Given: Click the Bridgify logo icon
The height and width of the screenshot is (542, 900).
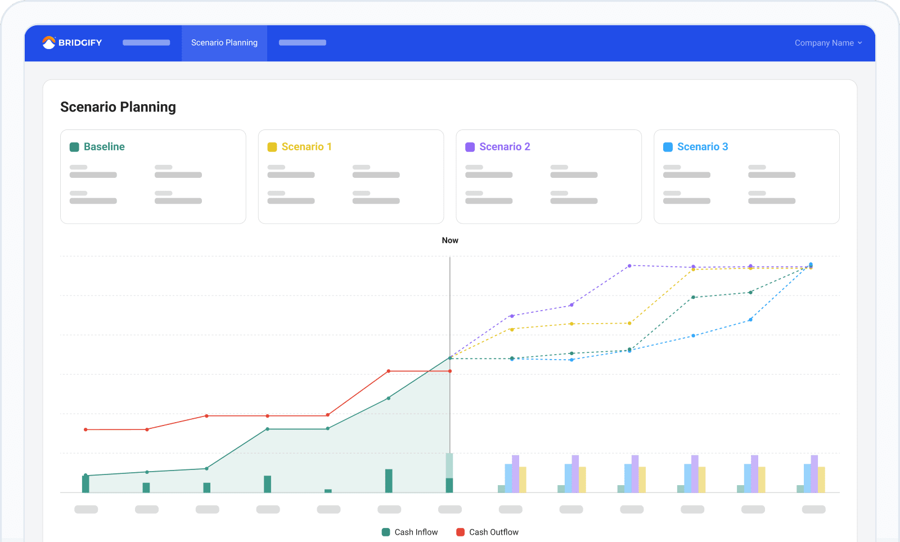Looking at the screenshot, I should (x=49, y=43).
